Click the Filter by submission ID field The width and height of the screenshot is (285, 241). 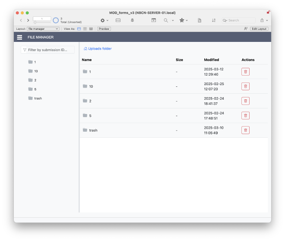click(47, 50)
